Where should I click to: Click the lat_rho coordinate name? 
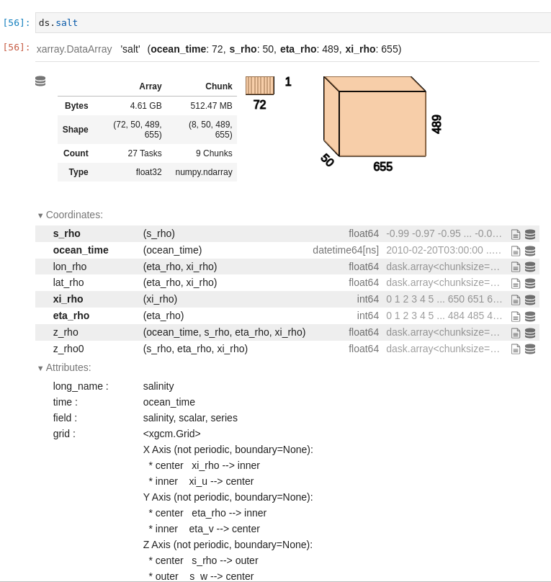tap(68, 282)
